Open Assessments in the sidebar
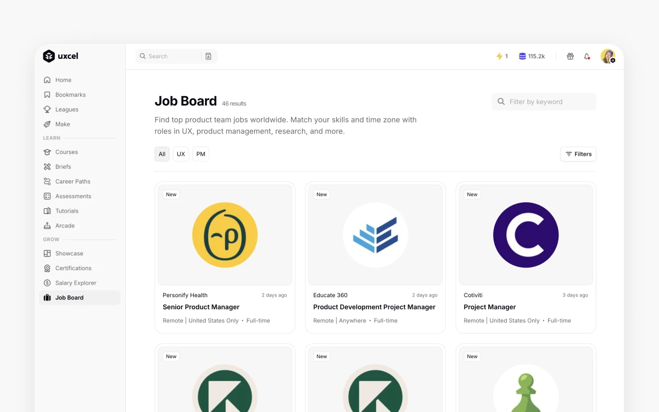The image size is (659, 412). (x=80, y=196)
